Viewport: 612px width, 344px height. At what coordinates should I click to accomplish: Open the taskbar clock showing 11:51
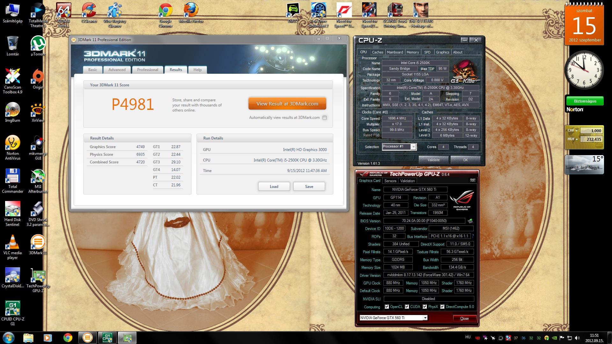click(594, 338)
